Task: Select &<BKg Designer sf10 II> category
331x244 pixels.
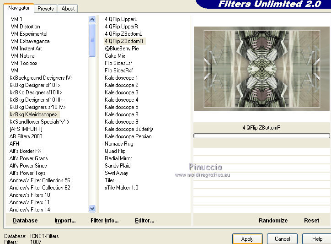Action: pos(36,92)
